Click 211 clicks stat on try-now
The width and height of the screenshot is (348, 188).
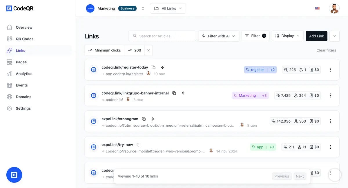(289, 147)
